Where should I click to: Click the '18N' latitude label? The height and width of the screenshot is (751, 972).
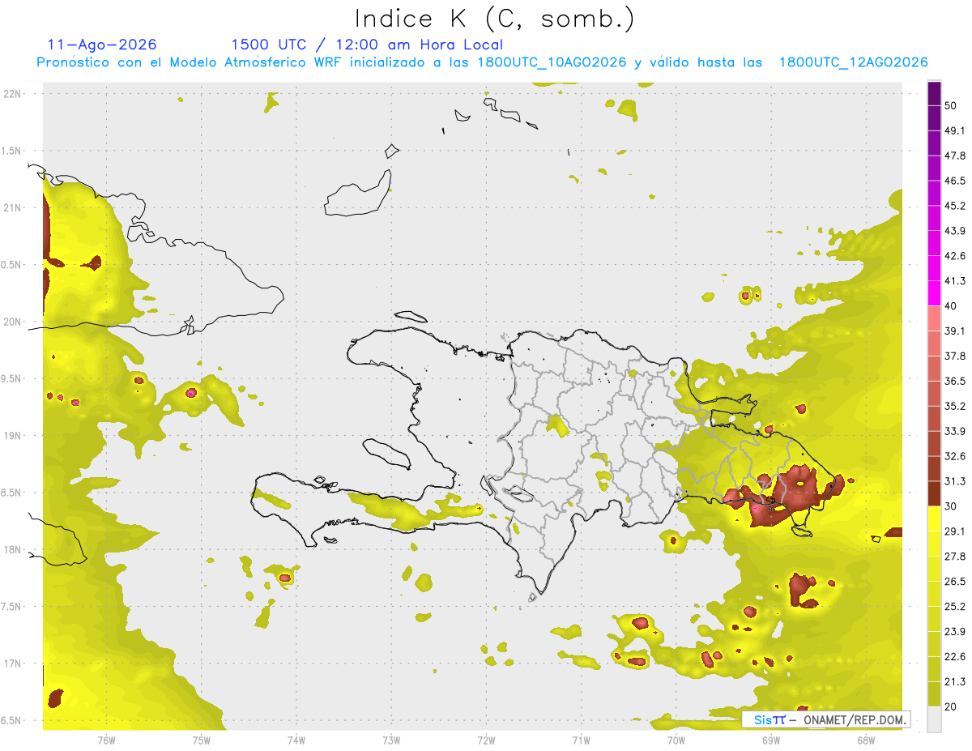13,550
